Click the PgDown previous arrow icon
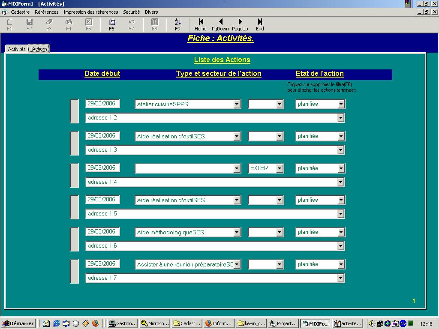Viewport: 439px width, 329px height. (220, 22)
